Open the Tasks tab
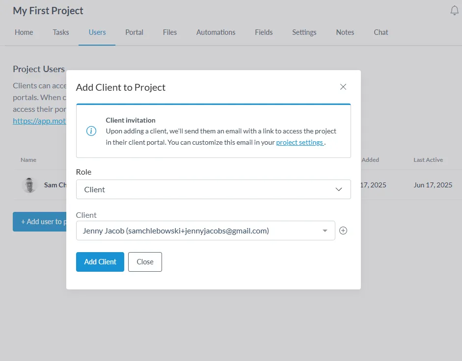Image resolution: width=462 pixels, height=361 pixels. [x=61, y=32]
